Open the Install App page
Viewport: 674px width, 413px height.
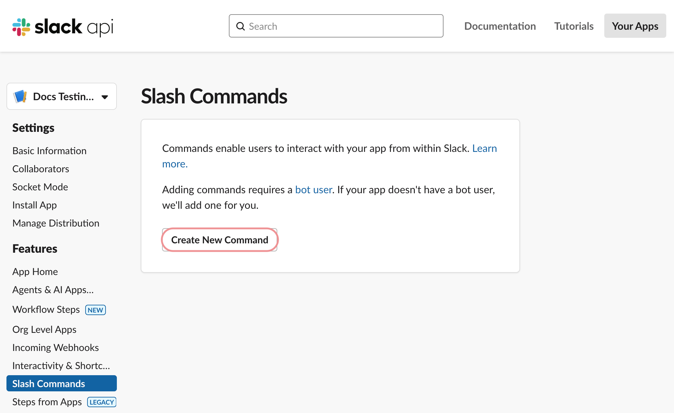(35, 205)
